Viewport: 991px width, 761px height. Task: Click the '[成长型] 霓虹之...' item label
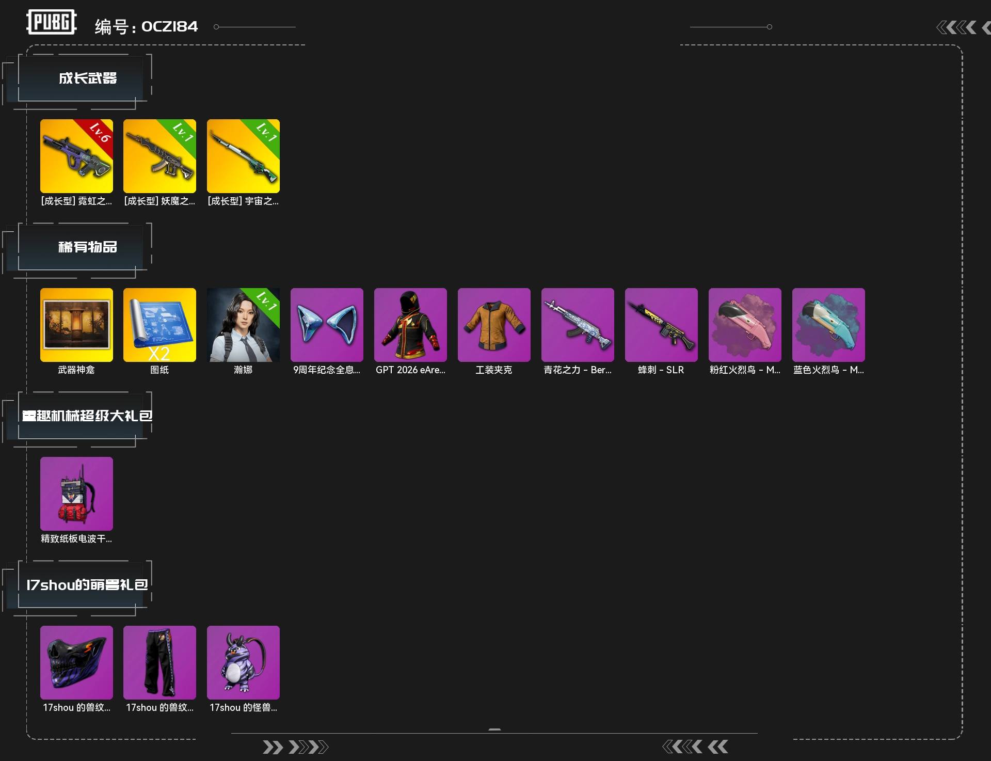[x=76, y=201]
